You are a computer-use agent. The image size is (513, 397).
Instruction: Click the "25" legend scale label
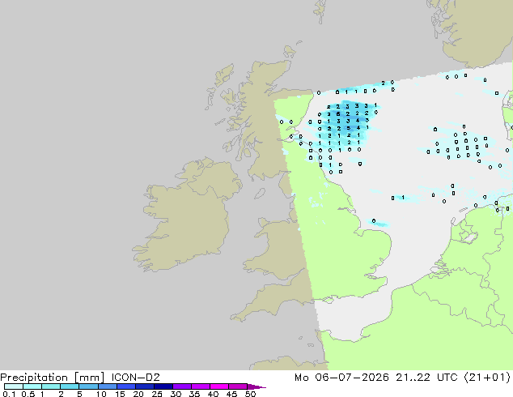(157, 394)
